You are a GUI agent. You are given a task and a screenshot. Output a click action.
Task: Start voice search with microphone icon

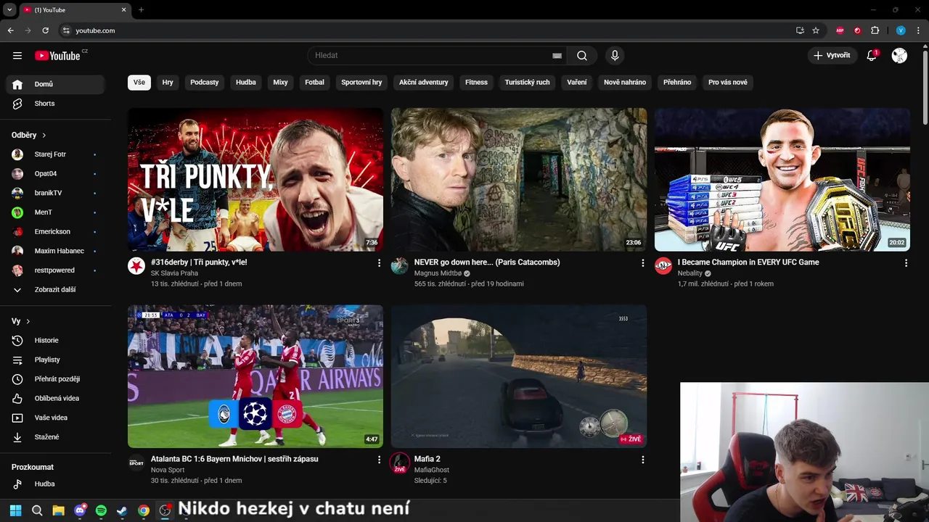(x=615, y=55)
